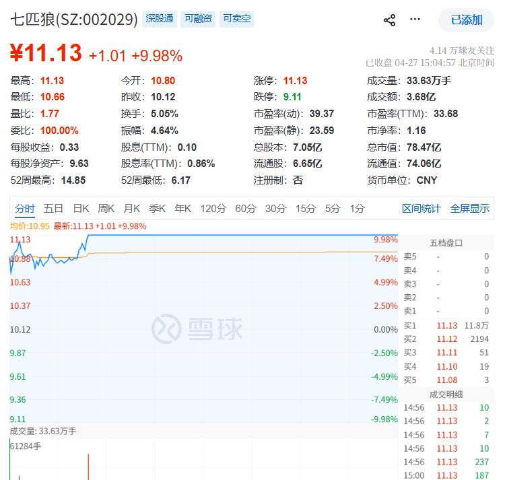Switch to the 日K chart tab
The image size is (505, 480).
pos(81,209)
